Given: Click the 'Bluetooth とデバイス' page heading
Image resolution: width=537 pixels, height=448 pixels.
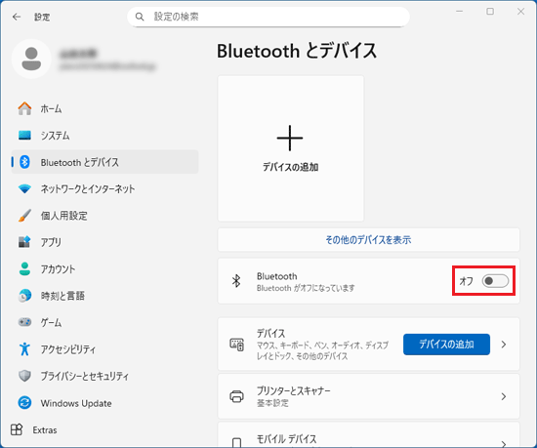Looking at the screenshot, I should pos(297,51).
